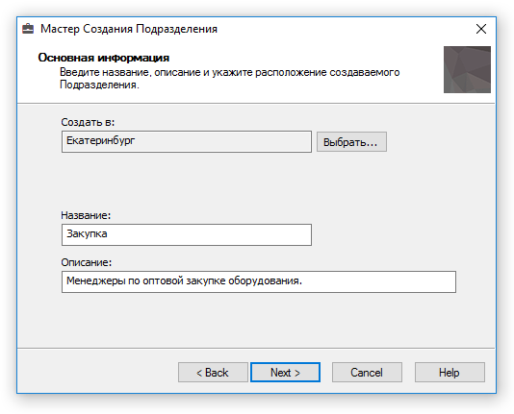Click the gray polygon header image

pos(467,70)
